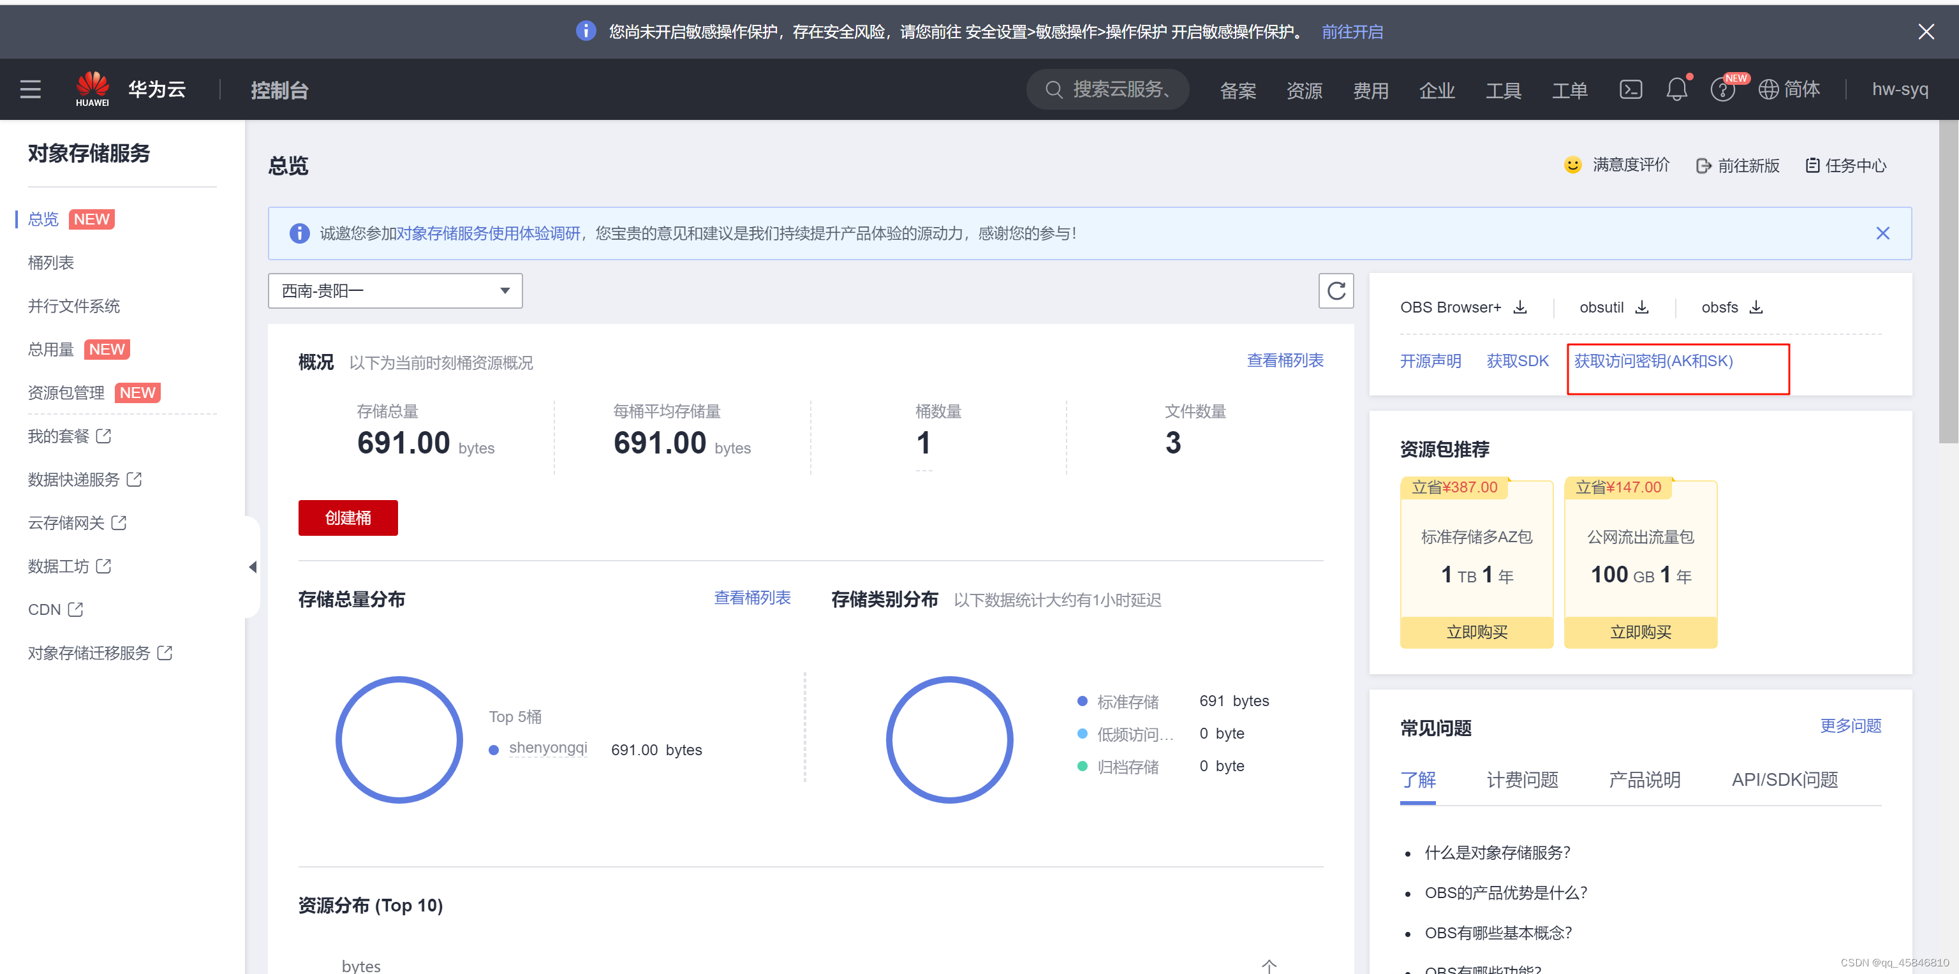1959x974 pixels.
Task: Open the 工单 top menu
Action: click(1570, 91)
